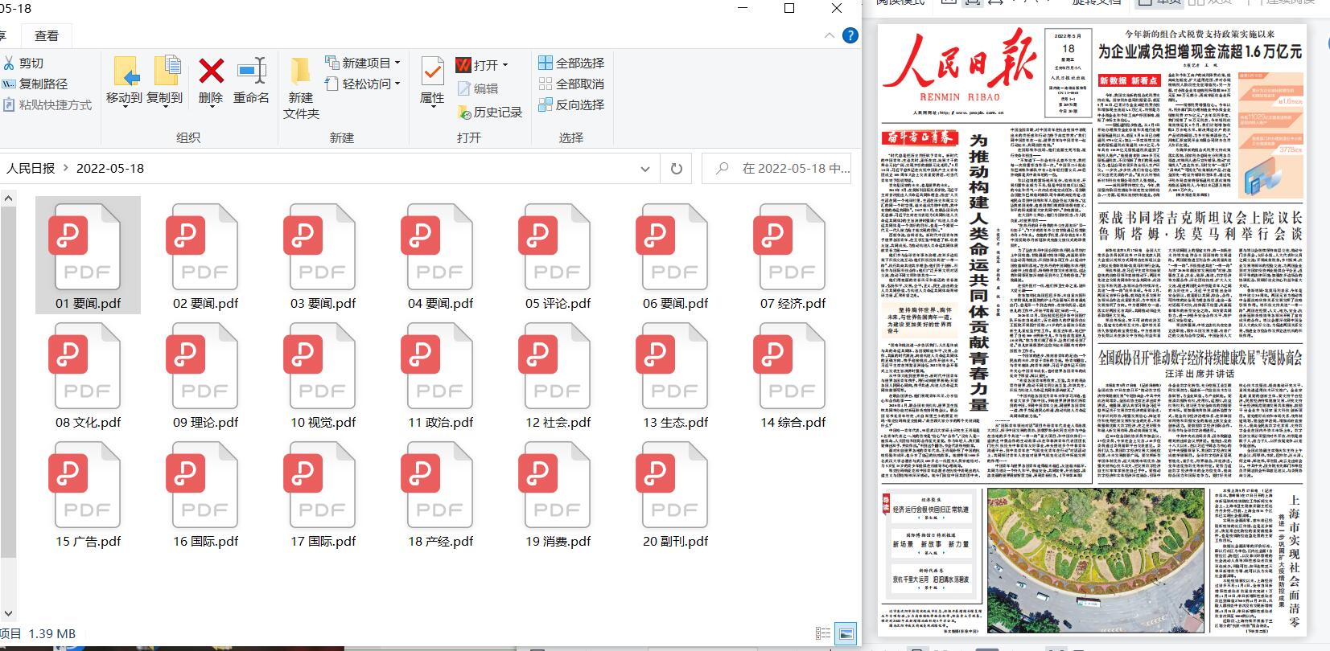The height and width of the screenshot is (651, 1330).
Task: Select file 05 评论.pdf
Action: (x=558, y=255)
